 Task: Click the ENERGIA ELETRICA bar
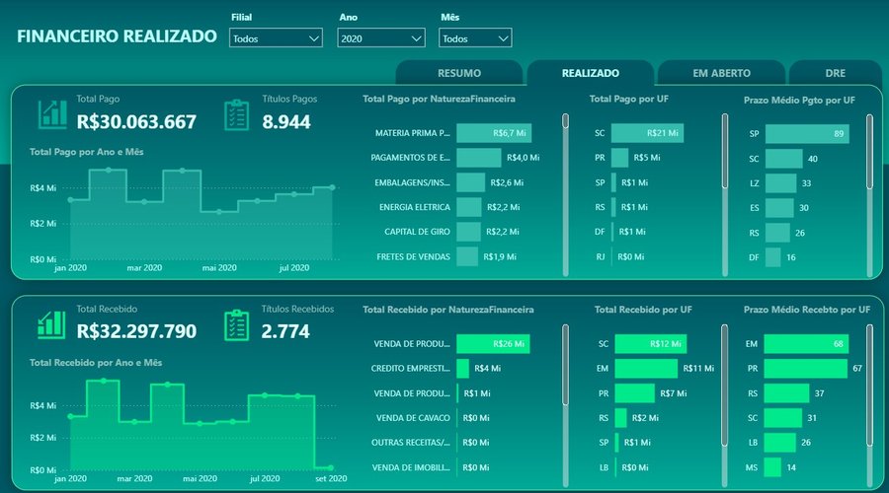pyautogui.click(x=469, y=207)
